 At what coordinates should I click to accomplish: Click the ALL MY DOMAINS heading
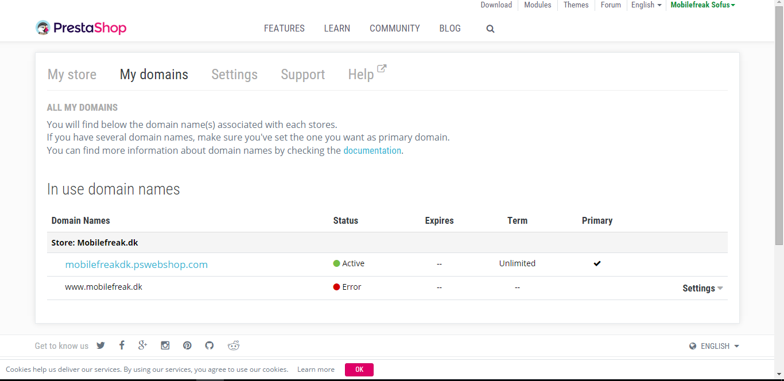pyautogui.click(x=82, y=107)
